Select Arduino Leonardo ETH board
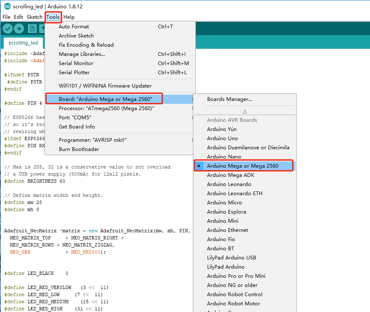Image resolution: width=370 pixels, height=312 pixels. click(x=245, y=194)
